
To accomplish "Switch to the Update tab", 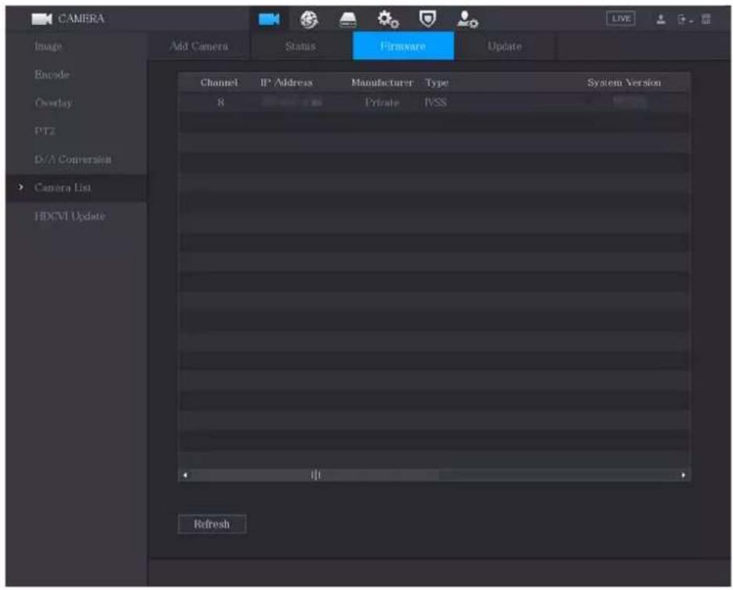I will point(504,46).
